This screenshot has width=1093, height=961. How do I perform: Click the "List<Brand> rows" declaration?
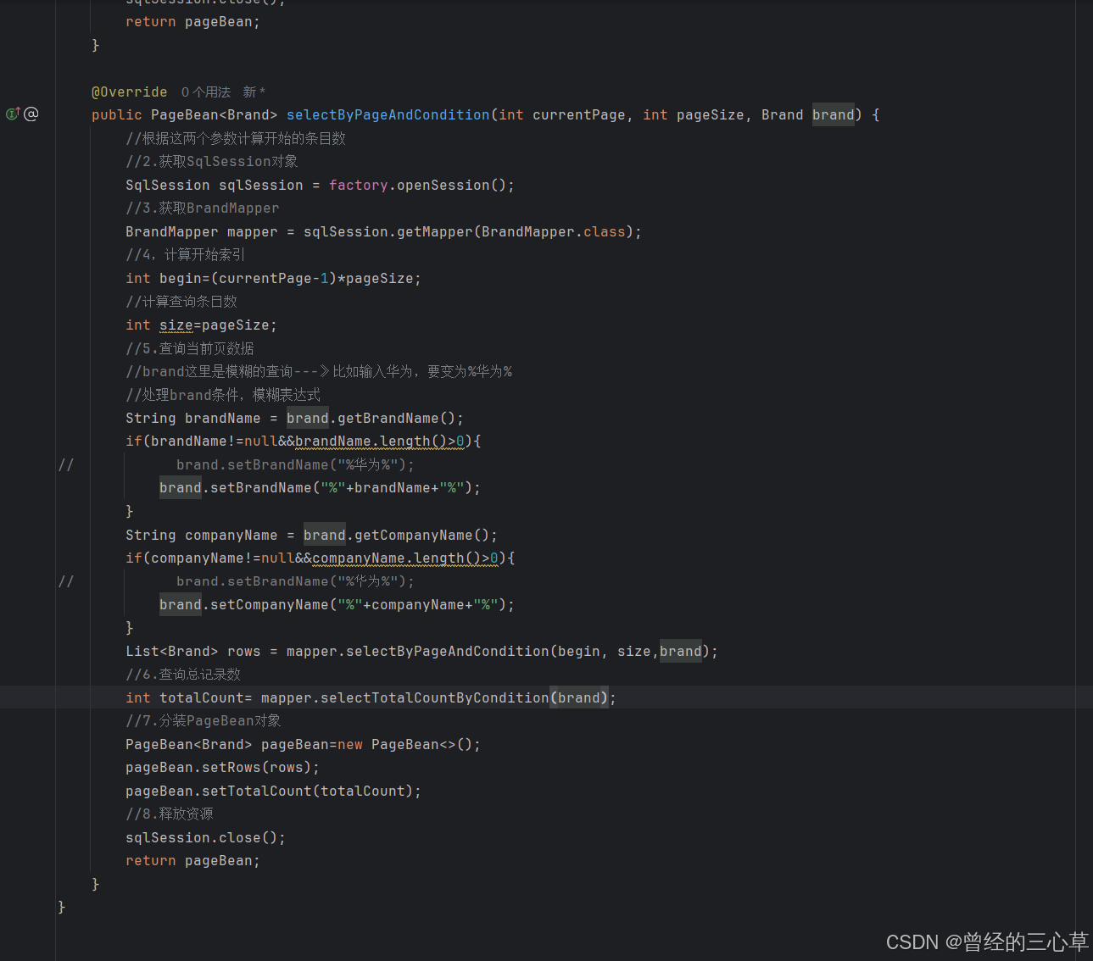193,651
